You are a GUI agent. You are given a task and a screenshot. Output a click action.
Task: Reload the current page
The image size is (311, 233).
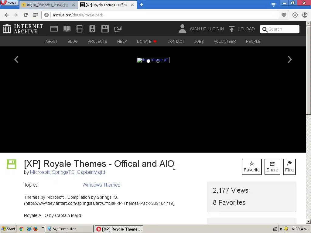tap(26, 15)
